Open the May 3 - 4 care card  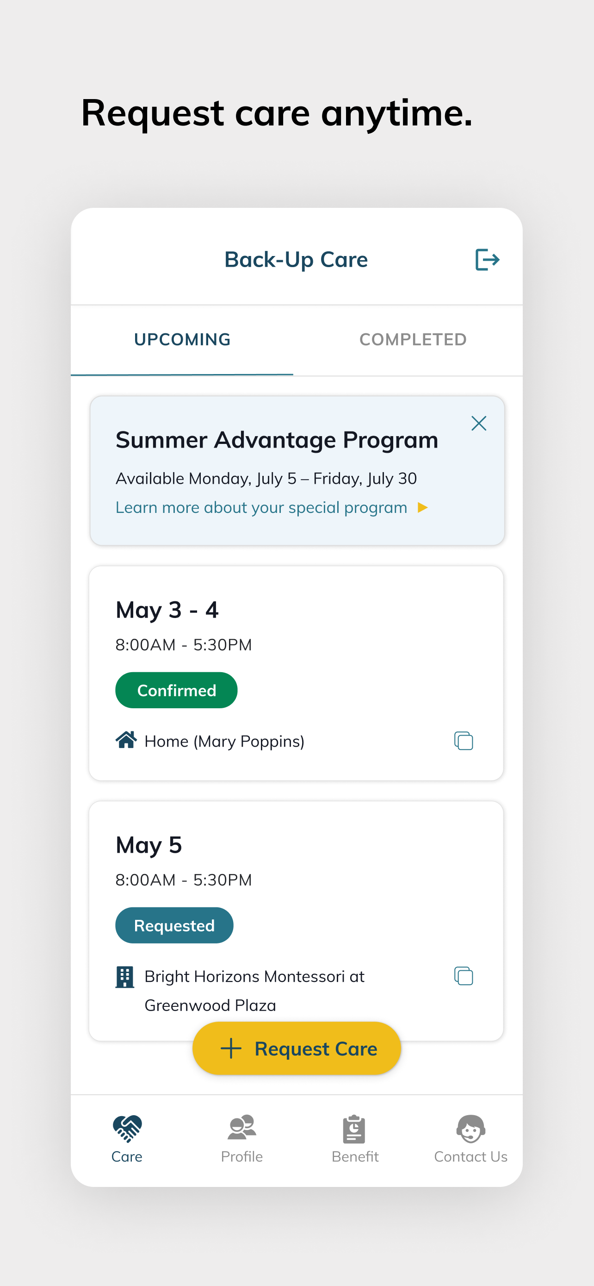click(x=296, y=673)
